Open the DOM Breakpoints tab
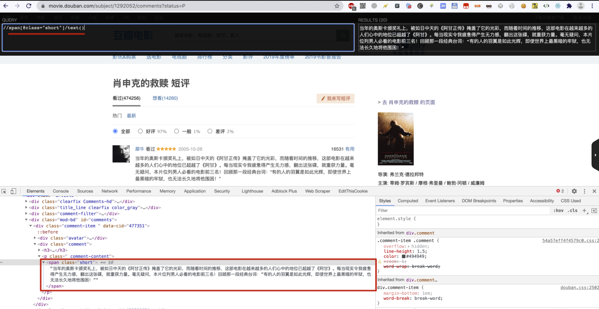This screenshot has width=599, height=309. (479, 201)
